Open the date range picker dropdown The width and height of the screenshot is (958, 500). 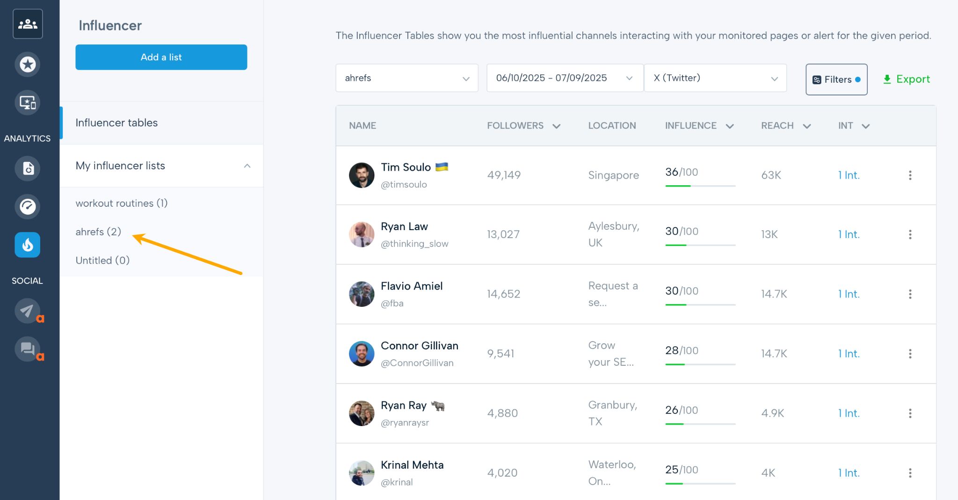[x=564, y=78]
